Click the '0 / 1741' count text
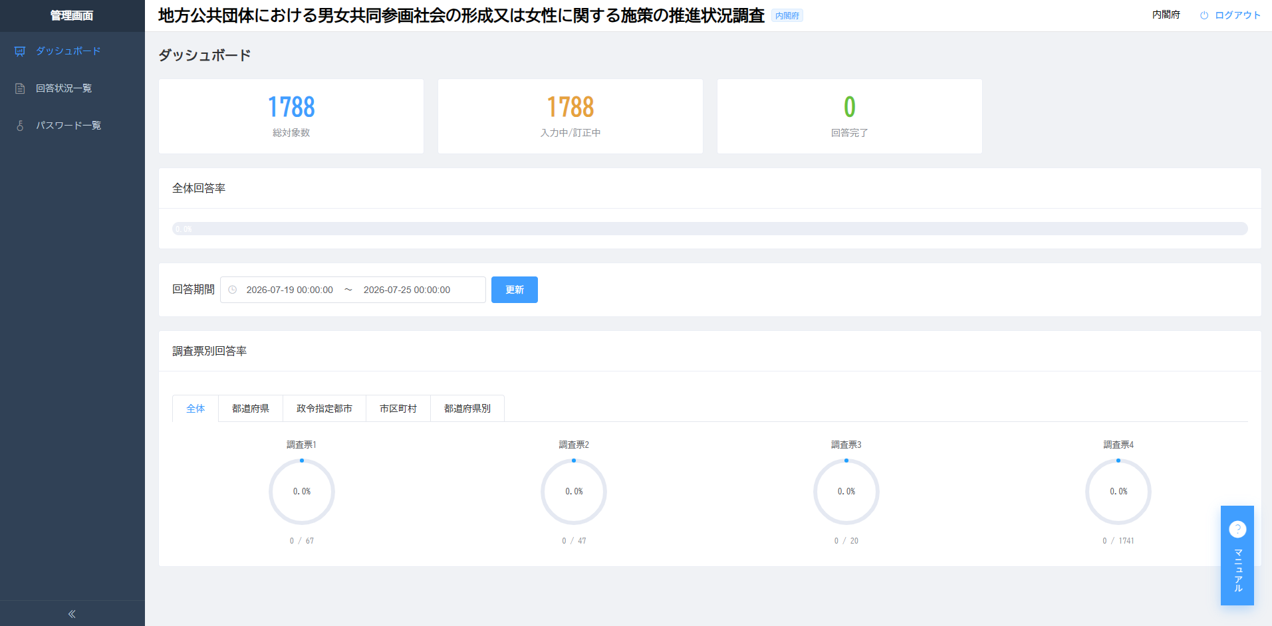The image size is (1272, 626). coord(1118,541)
